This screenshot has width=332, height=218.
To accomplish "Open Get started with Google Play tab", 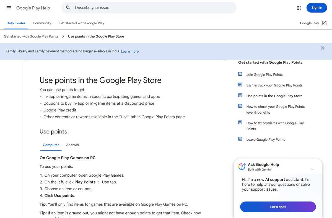I will click(x=81, y=23).
